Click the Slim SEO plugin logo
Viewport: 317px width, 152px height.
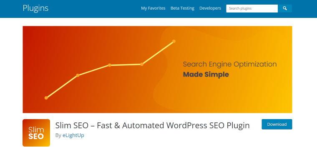[x=36, y=133]
